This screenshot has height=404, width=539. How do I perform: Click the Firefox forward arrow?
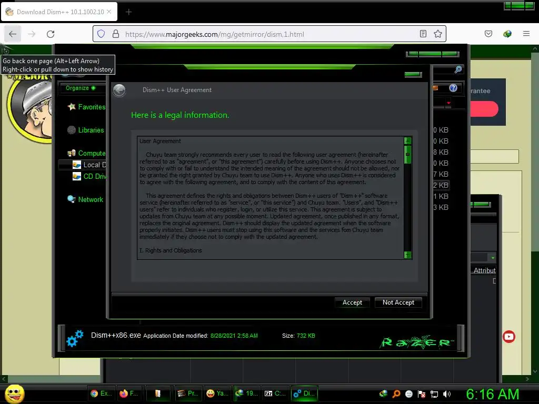click(32, 34)
